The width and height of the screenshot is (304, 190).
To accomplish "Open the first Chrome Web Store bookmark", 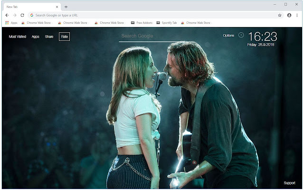I will point(37,23).
